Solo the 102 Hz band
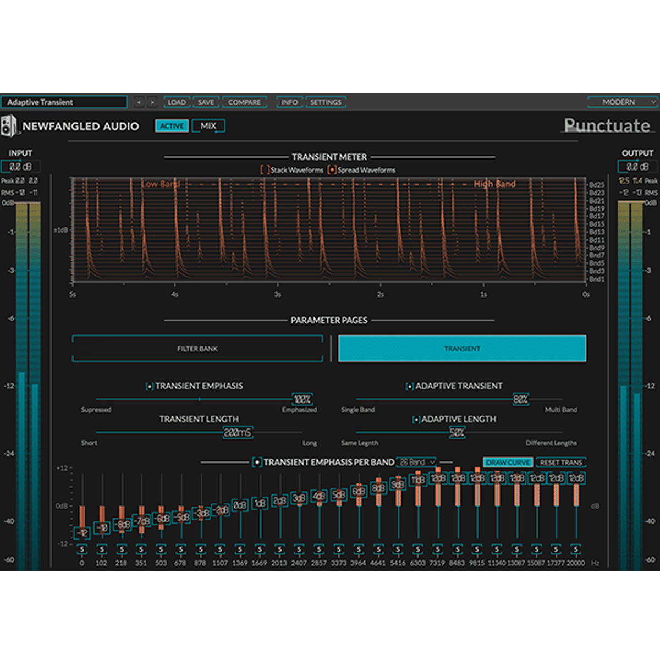 (102, 549)
